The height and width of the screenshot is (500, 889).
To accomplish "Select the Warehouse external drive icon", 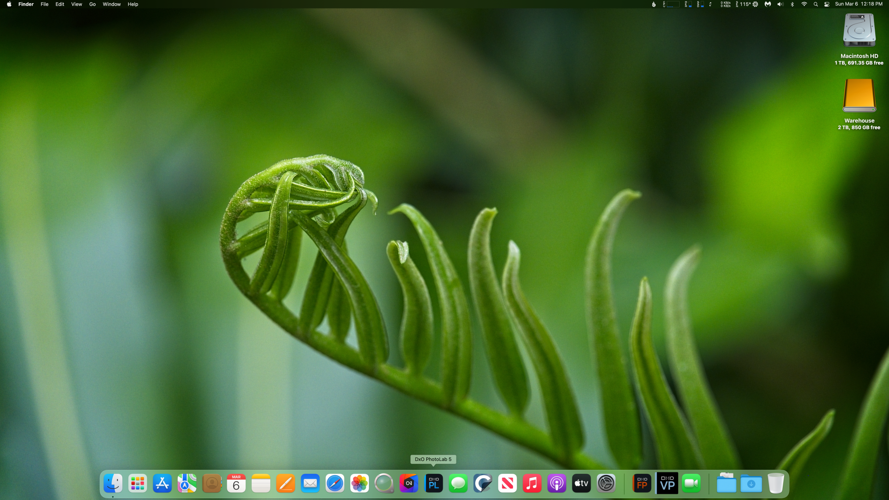I will (859, 96).
